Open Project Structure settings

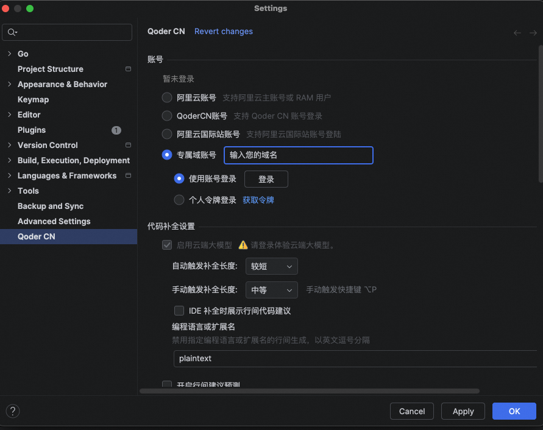tap(51, 69)
